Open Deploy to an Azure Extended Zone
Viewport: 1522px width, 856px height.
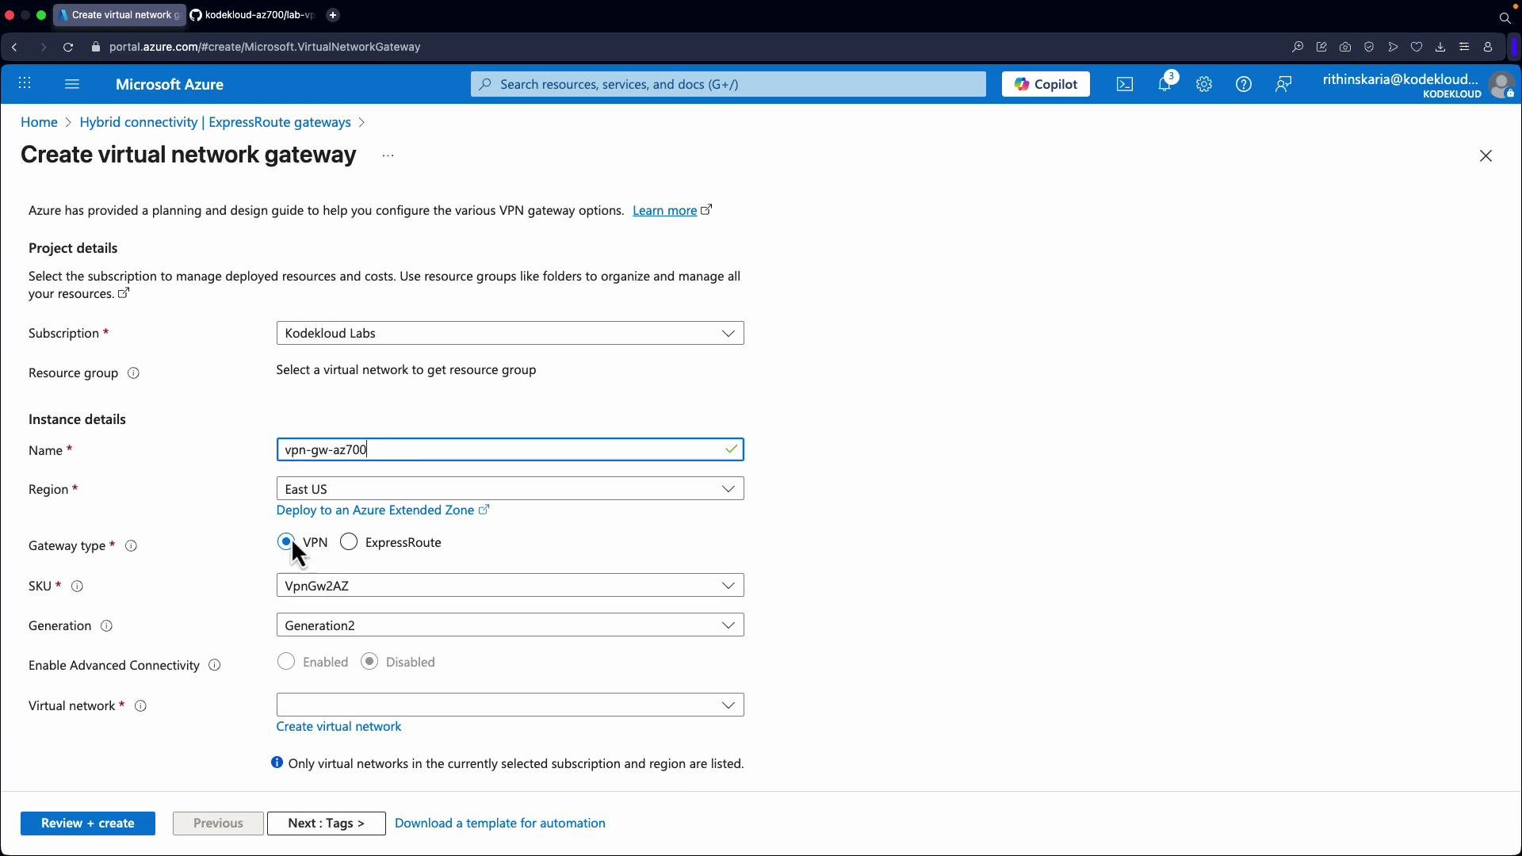click(375, 510)
